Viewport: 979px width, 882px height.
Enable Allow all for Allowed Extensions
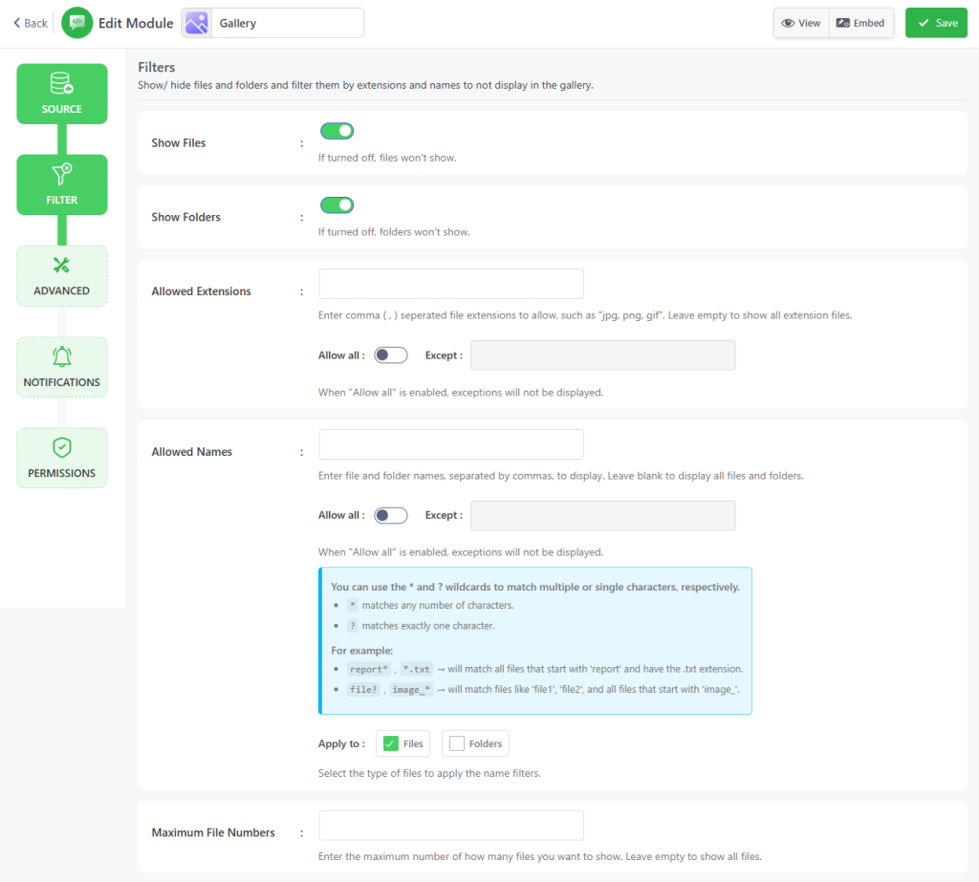click(x=391, y=355)
